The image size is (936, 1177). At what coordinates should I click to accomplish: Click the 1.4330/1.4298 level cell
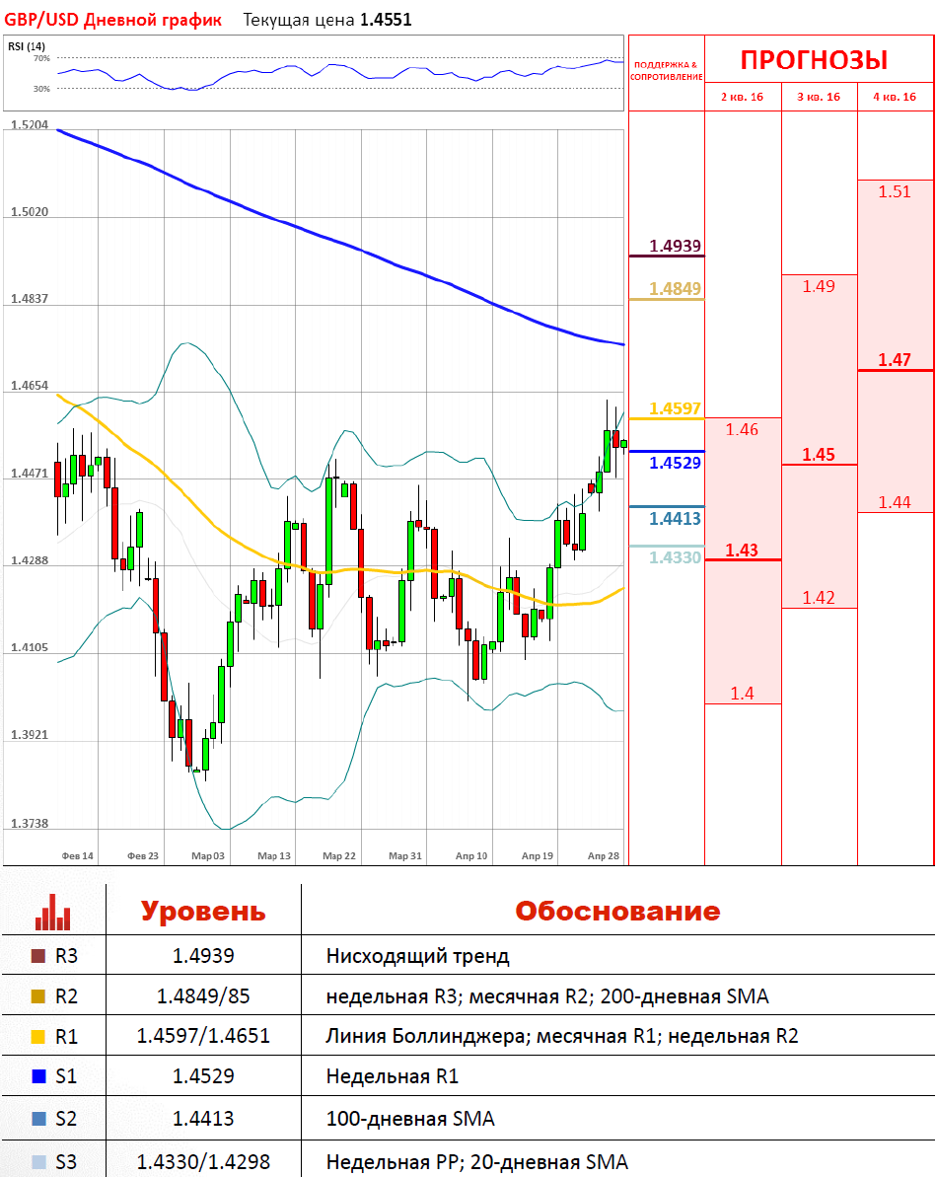point(203,1162)
